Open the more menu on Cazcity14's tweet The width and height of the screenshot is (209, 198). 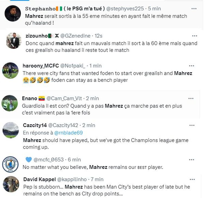(192, 125)
